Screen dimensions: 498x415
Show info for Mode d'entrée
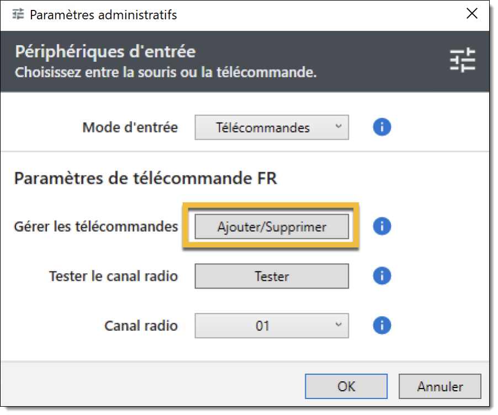382,127
